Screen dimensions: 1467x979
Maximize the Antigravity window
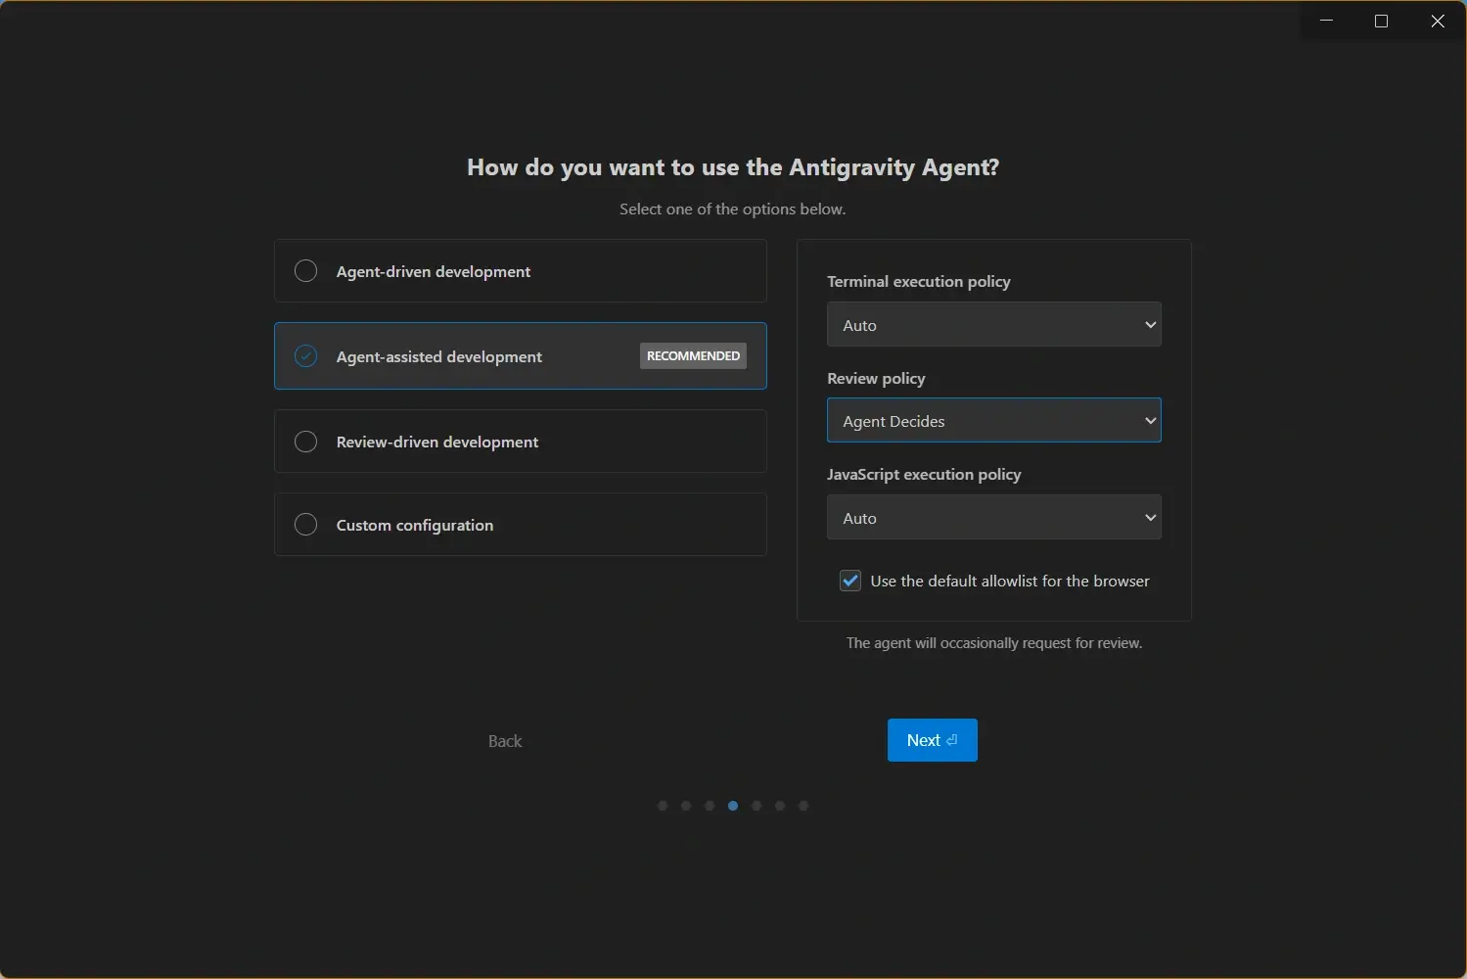point(1381,21)
